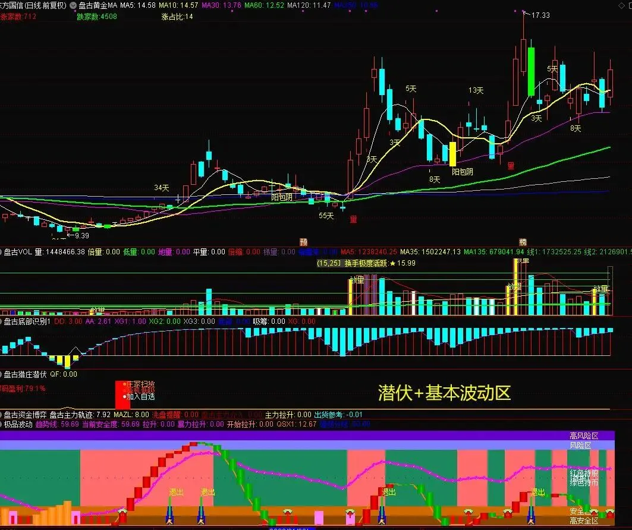Viewport: 632px width, 530px height.
Task: Click the 榜 event marker
Action: tap(523, 242)
